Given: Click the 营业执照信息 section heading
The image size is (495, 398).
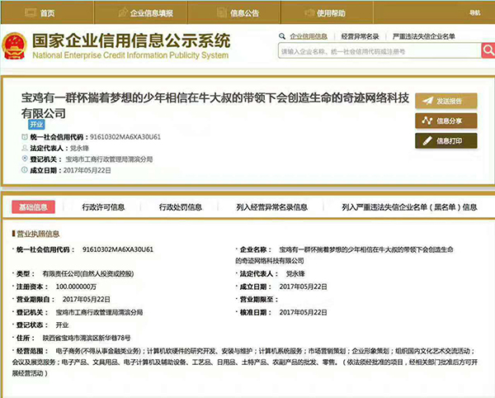Looking at the screenshot, I should [x=38, y=234].
